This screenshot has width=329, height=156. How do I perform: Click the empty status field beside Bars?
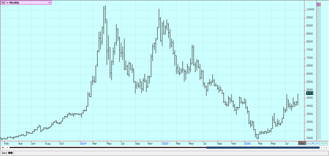171,153
